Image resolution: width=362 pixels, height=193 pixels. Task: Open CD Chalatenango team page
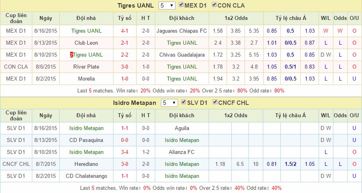(x=86, y=176)
